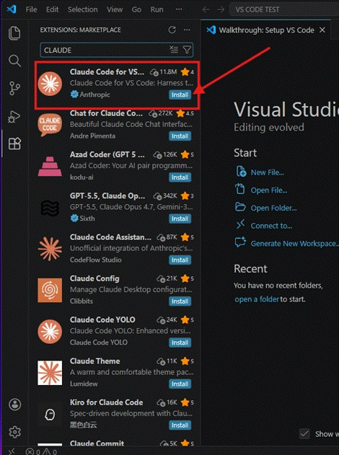
Task: Open the Explorer view in activity bar
Action: coord(14,33)
